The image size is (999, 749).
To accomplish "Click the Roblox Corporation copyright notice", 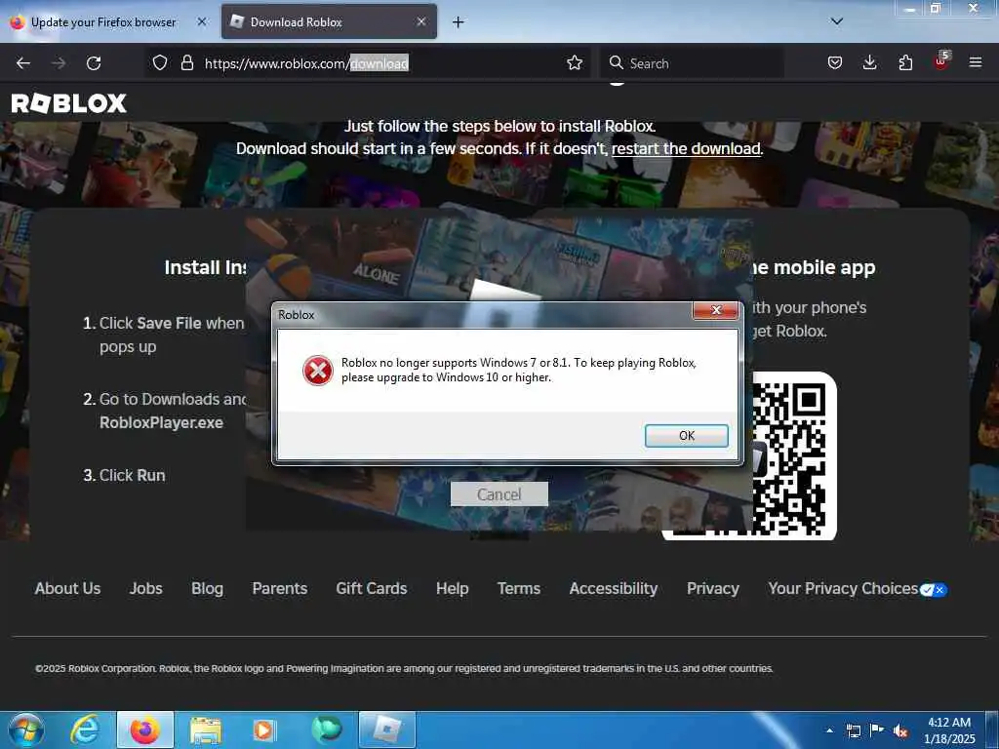I will click(404, 668).
